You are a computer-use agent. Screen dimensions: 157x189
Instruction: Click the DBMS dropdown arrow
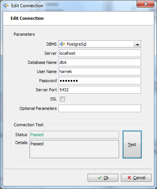click(137, 44)
